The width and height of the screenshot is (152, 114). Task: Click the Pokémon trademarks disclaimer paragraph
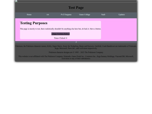(x=76, y=47)
